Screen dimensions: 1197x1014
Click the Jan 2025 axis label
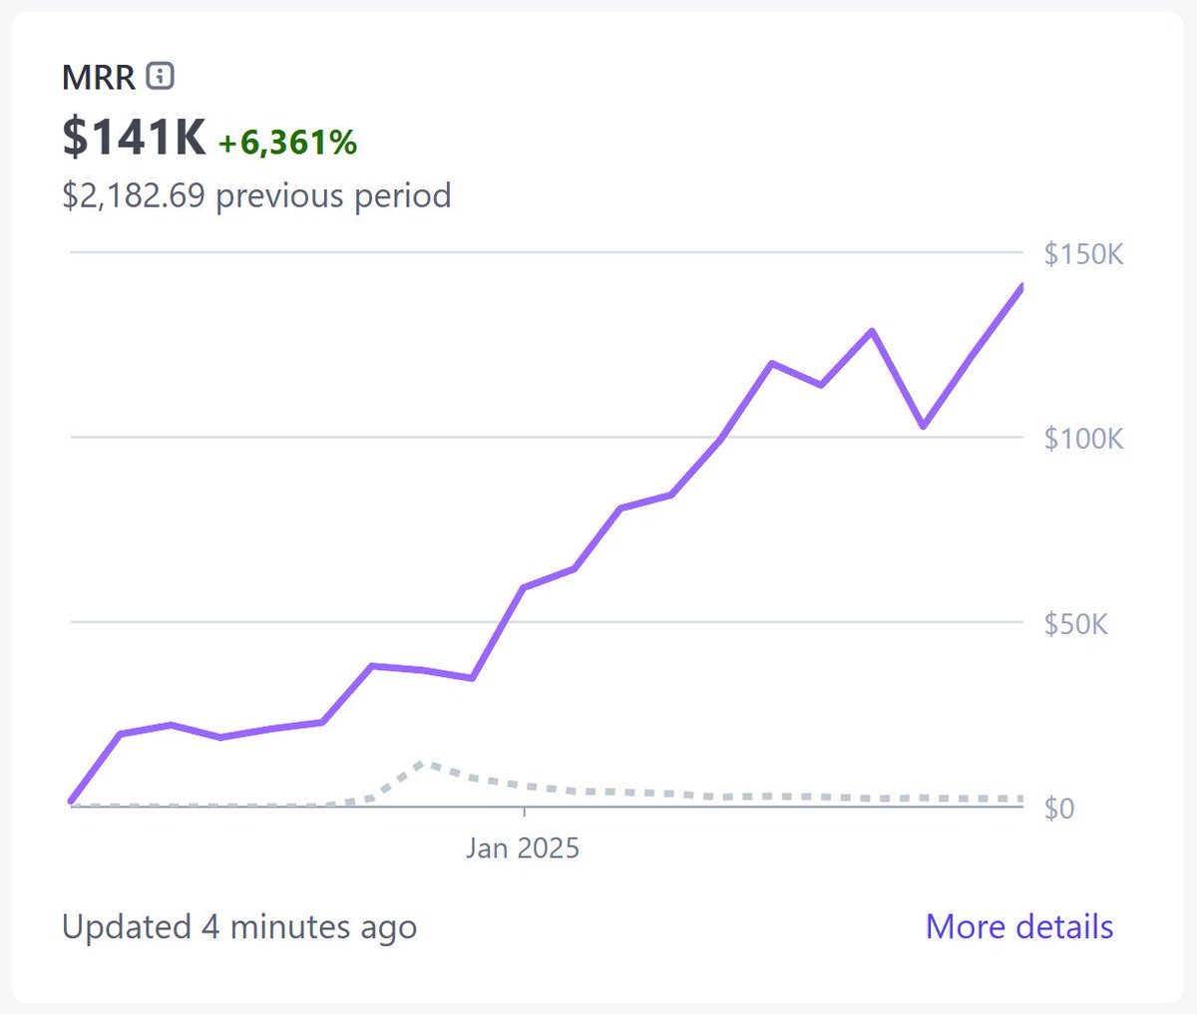(523, 848)
